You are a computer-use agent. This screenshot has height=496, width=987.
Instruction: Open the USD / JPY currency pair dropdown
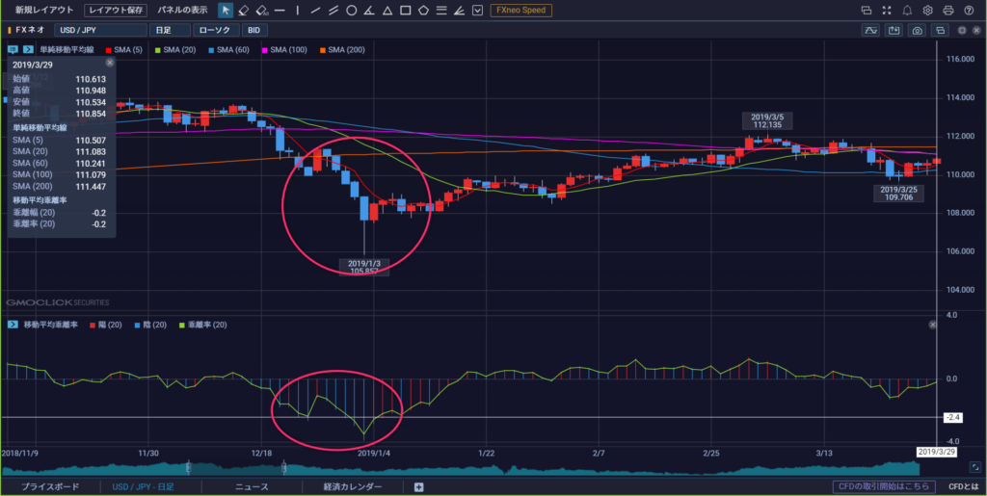(x=100, y=30)
